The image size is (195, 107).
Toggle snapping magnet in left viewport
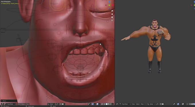tap(61, 104)
